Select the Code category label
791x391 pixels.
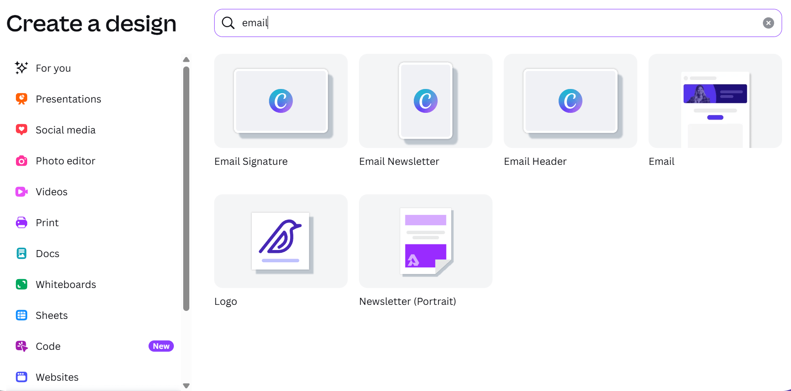point(48,347)
